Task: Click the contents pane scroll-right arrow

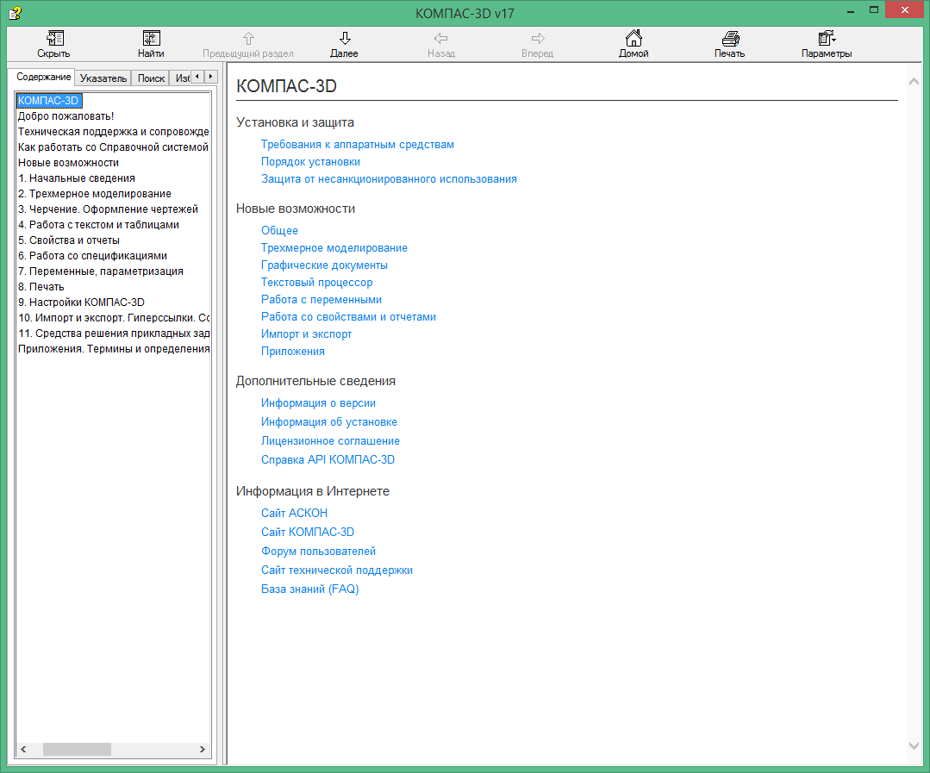Action: coord(203,749)
